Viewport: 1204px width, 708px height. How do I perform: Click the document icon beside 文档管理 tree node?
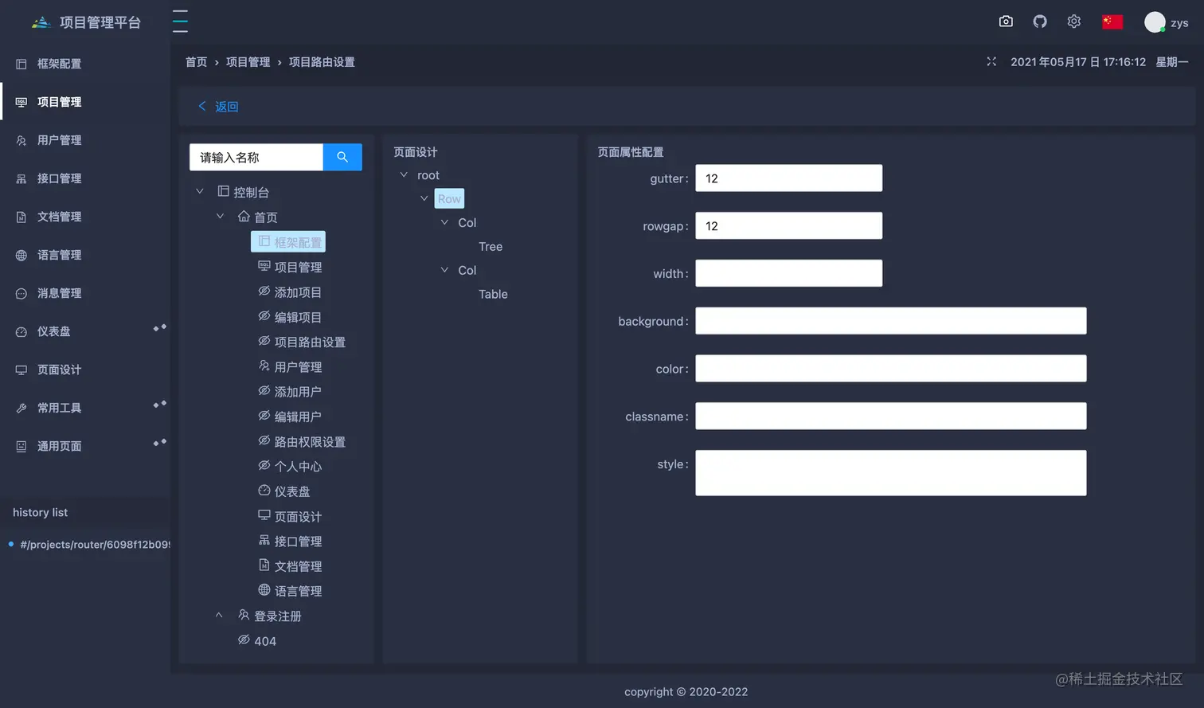coord(264,565)
